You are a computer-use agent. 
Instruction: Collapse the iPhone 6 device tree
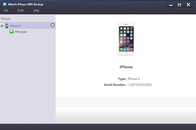(x=2, y=26)
